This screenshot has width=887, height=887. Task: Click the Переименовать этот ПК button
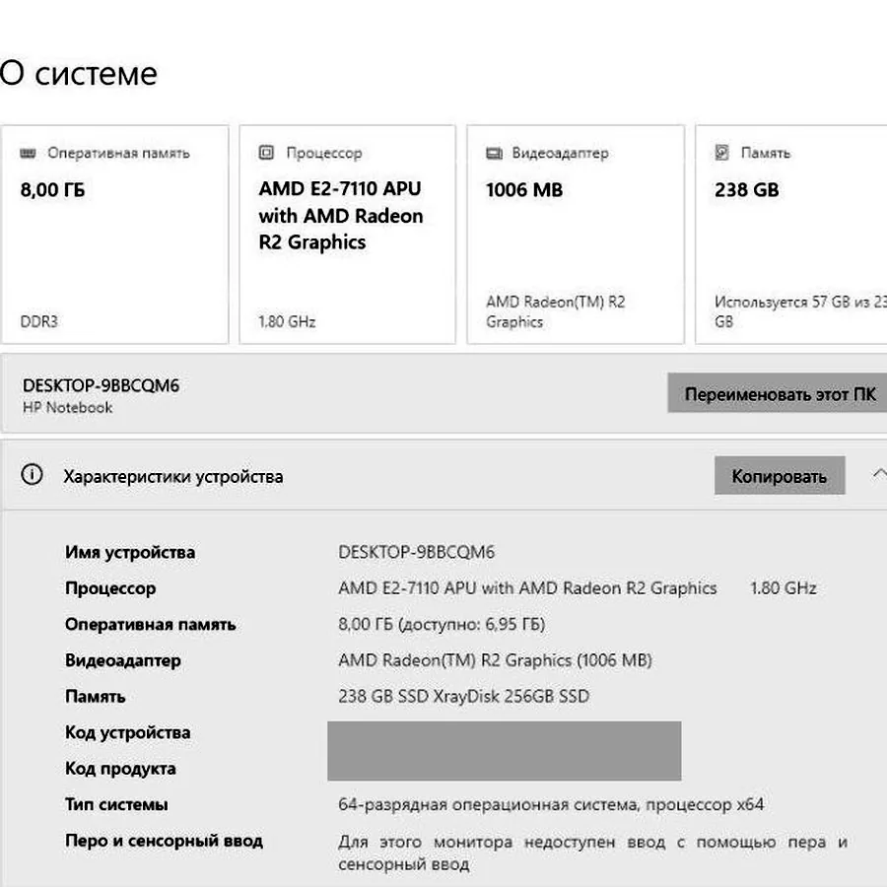point(778,393)
